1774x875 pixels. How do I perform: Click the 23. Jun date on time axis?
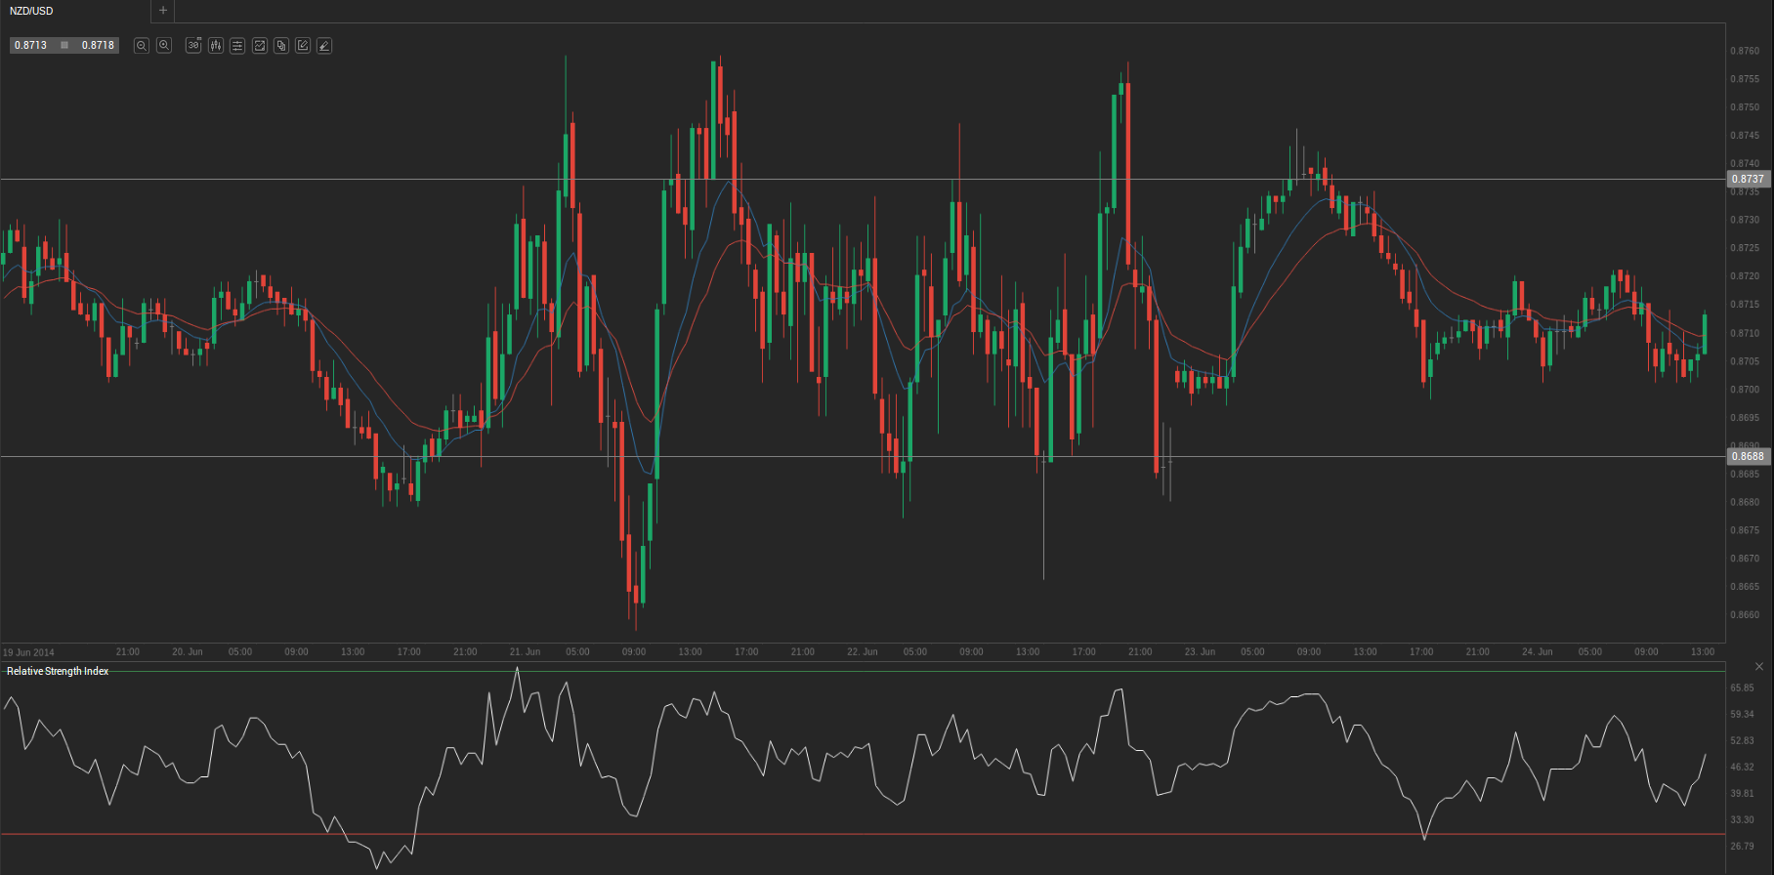(x=1200, y=652)
